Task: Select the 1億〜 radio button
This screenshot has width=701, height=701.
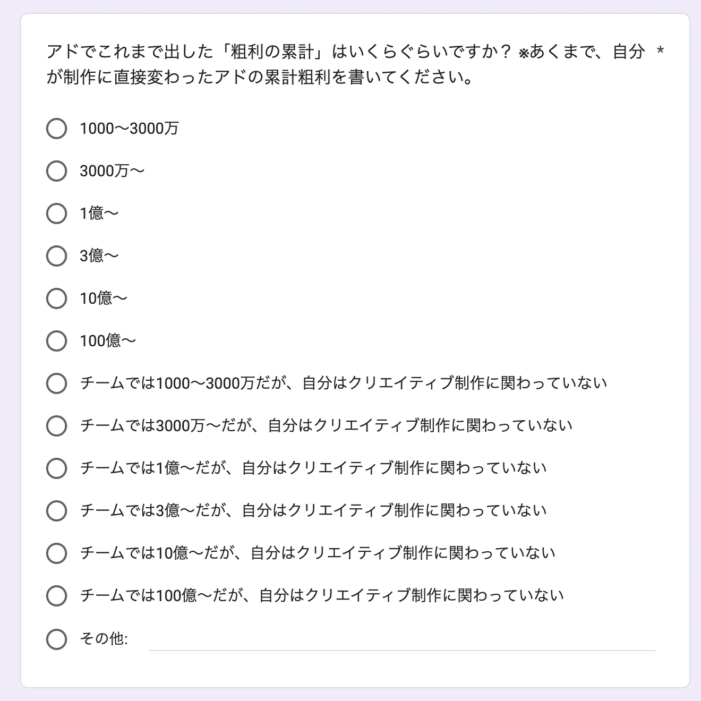Action: (56, 213)
